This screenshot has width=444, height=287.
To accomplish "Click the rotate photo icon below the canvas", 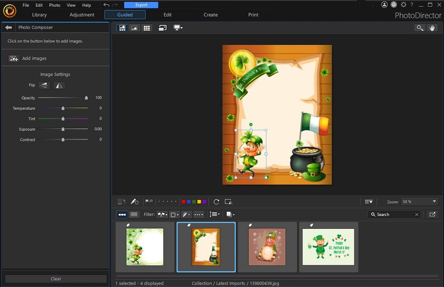I will 216,202.
